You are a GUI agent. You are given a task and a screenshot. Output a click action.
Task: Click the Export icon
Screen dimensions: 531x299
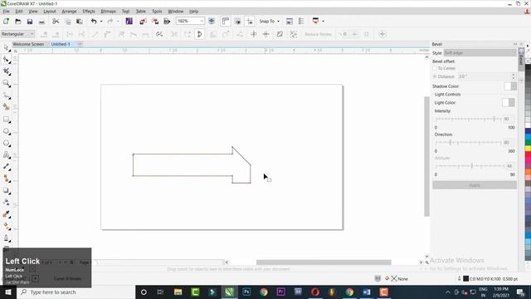coord(155,22)
